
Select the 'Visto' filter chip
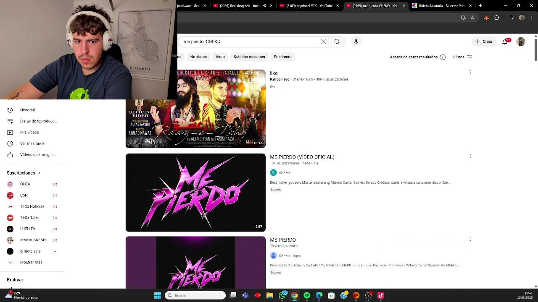point(220,57)
